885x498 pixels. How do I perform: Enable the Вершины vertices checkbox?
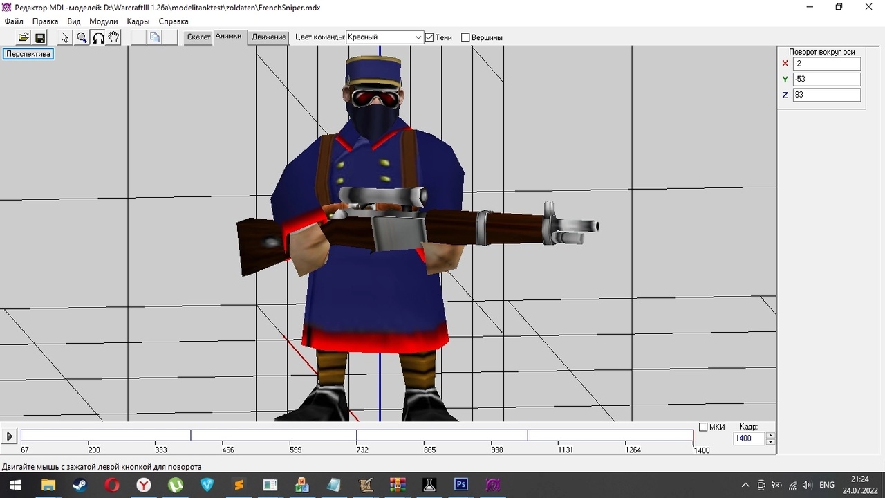(465, 37)
